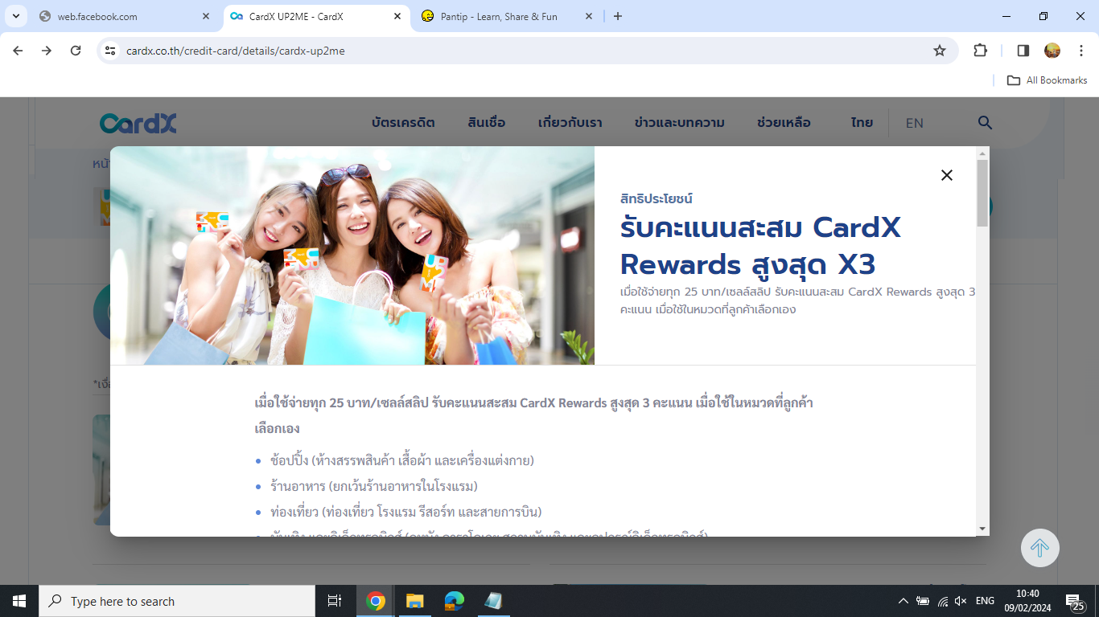
Task: Open the network Wi-Fi icon
Action: click(942, 601)
